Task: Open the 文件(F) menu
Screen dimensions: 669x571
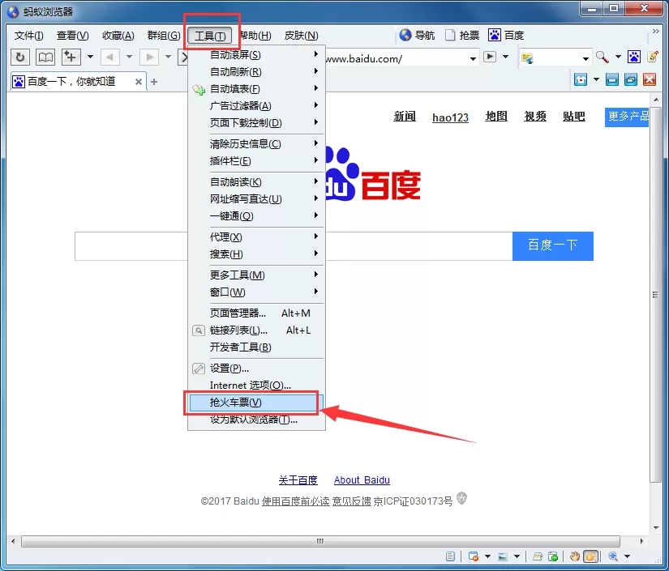Action: click(29, 36)
